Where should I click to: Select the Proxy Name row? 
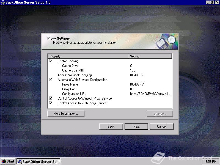pos(110,84)
